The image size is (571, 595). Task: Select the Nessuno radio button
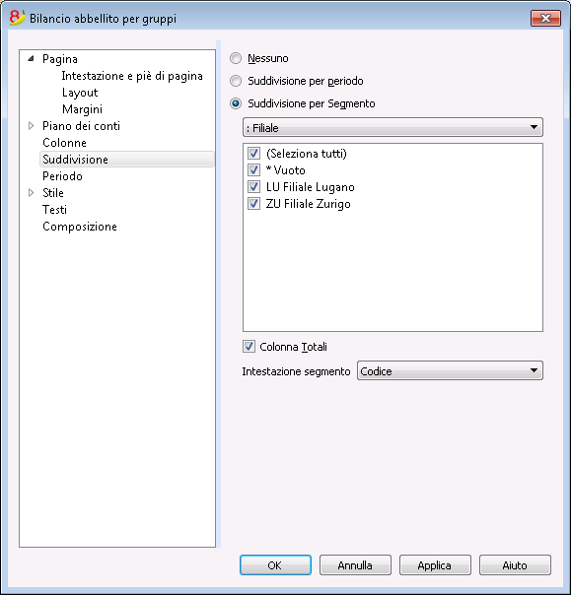[236, 58]
